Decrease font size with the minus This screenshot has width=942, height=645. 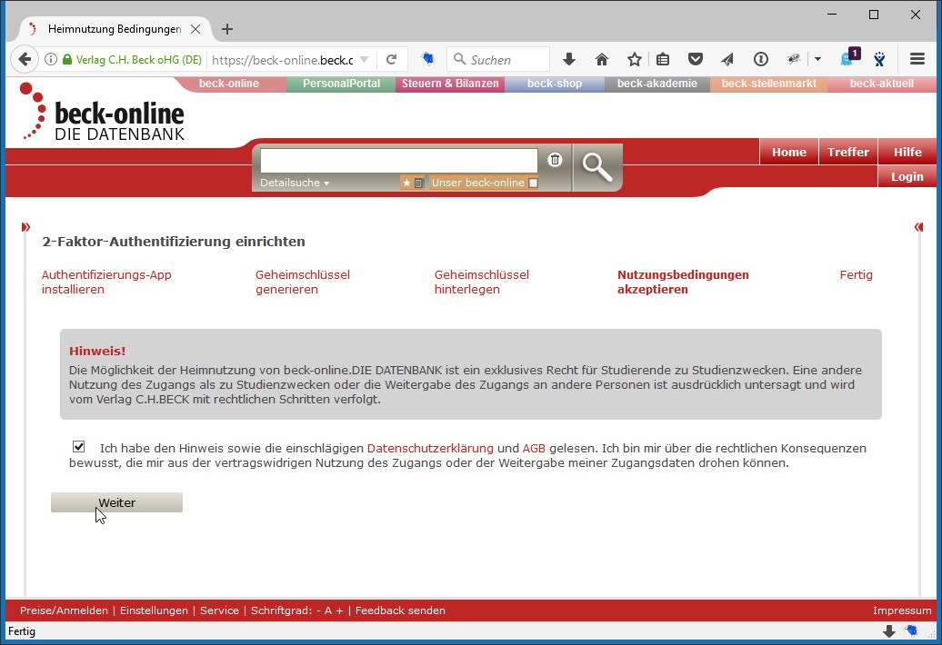[318, 610]
